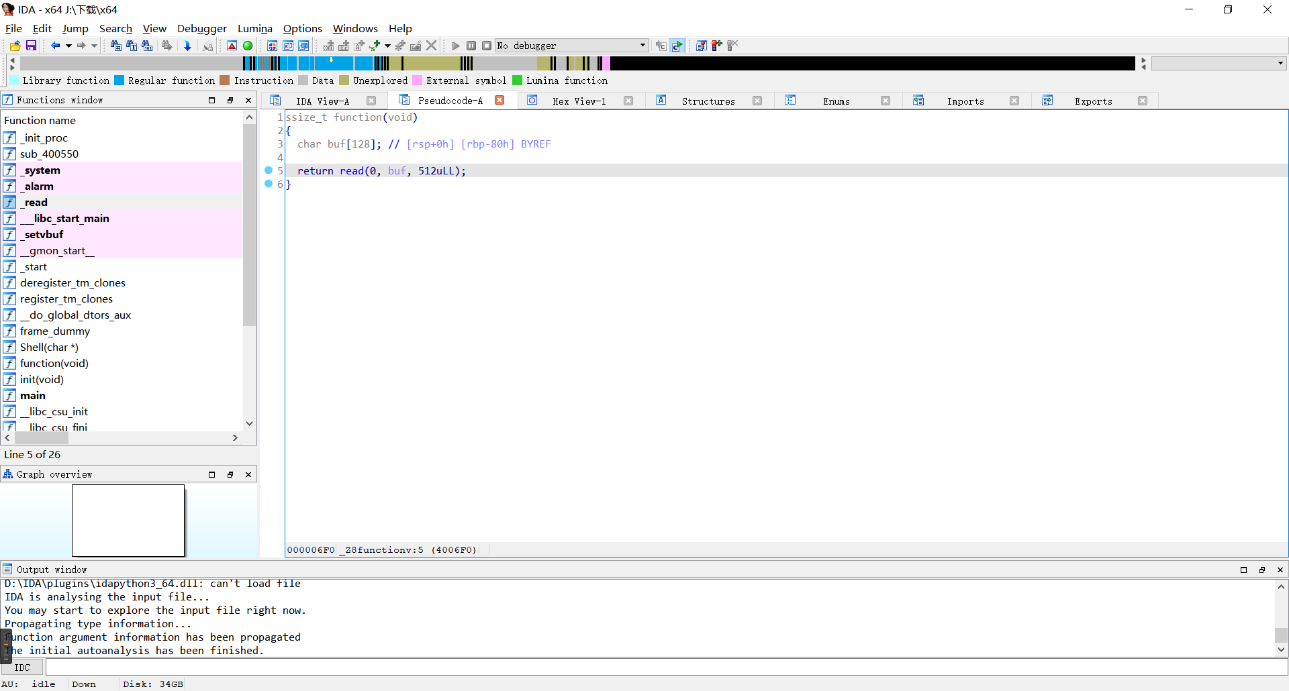
Task: Click the Regular function blue legend swatch
Action: [120, 81]
